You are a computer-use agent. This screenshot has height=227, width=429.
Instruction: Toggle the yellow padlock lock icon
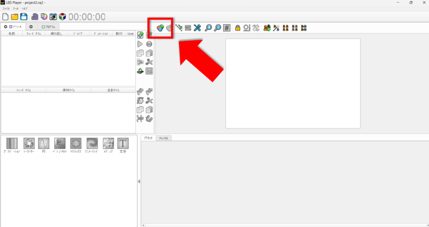[x=238, y=28]
